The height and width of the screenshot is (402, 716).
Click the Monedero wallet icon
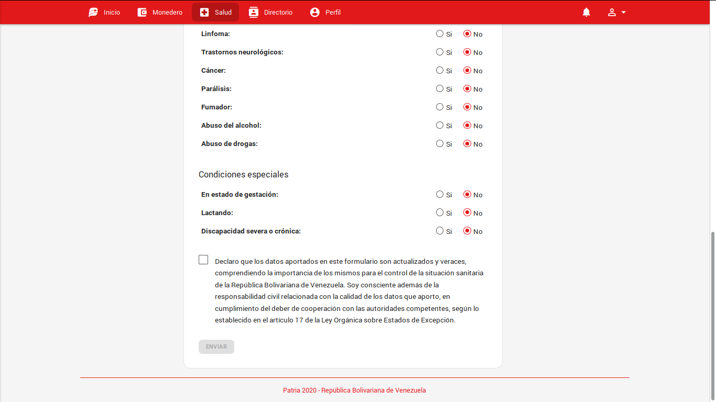(142, 12)
